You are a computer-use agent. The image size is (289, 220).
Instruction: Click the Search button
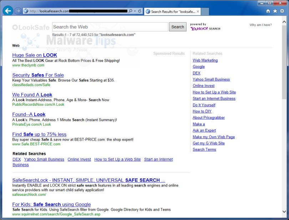(178, 27)
